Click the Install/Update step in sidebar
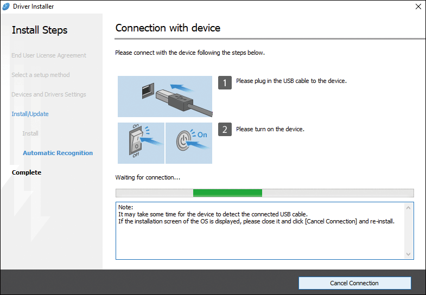This screenshot has width=426, height=295. tap(30, 114)
